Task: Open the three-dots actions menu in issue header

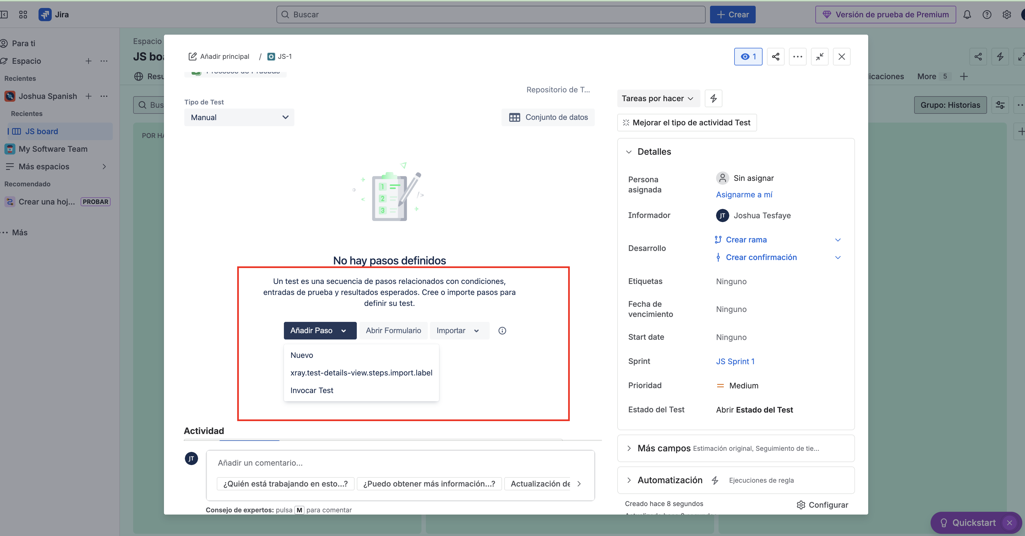Action: pyautogui.click(x=797, y=56)
